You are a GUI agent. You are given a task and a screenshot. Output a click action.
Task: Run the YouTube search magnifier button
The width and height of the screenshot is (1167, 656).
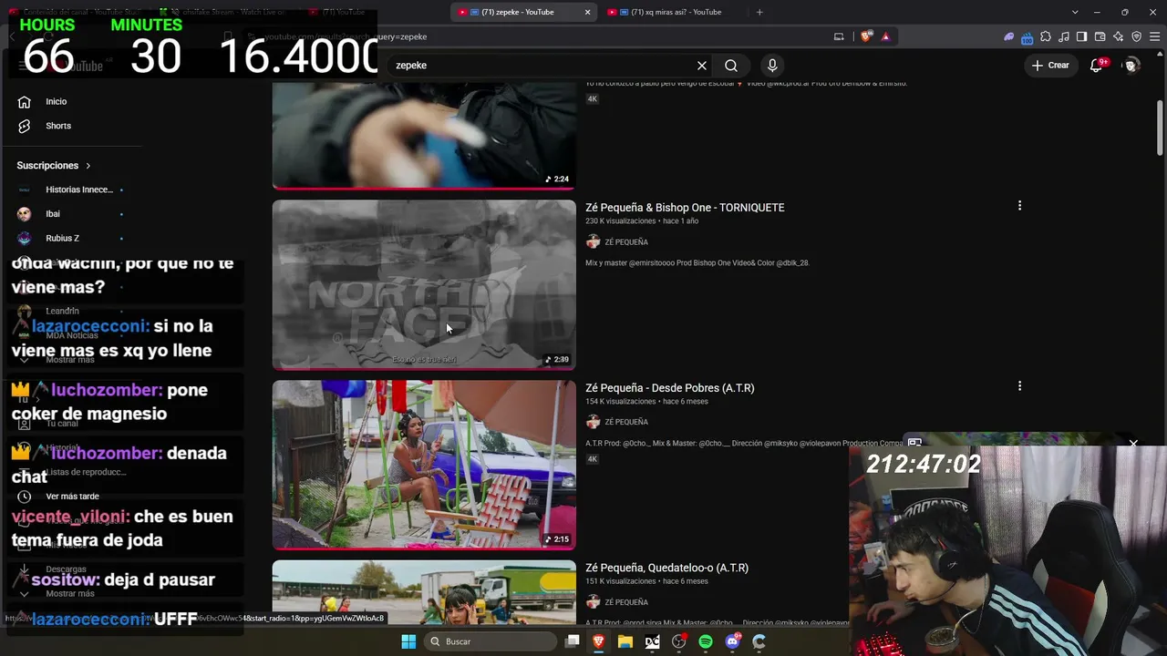coord(731,66)
